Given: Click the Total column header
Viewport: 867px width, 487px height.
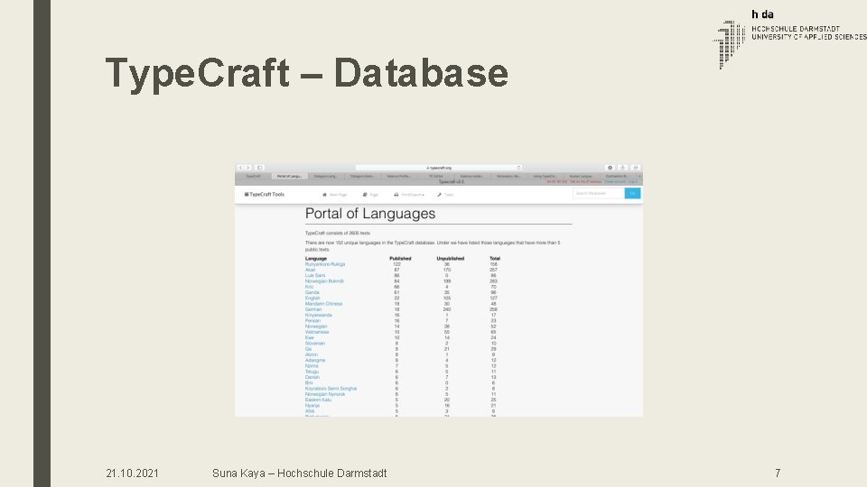Looking at the screenshot, I should [x=495, y=259].
